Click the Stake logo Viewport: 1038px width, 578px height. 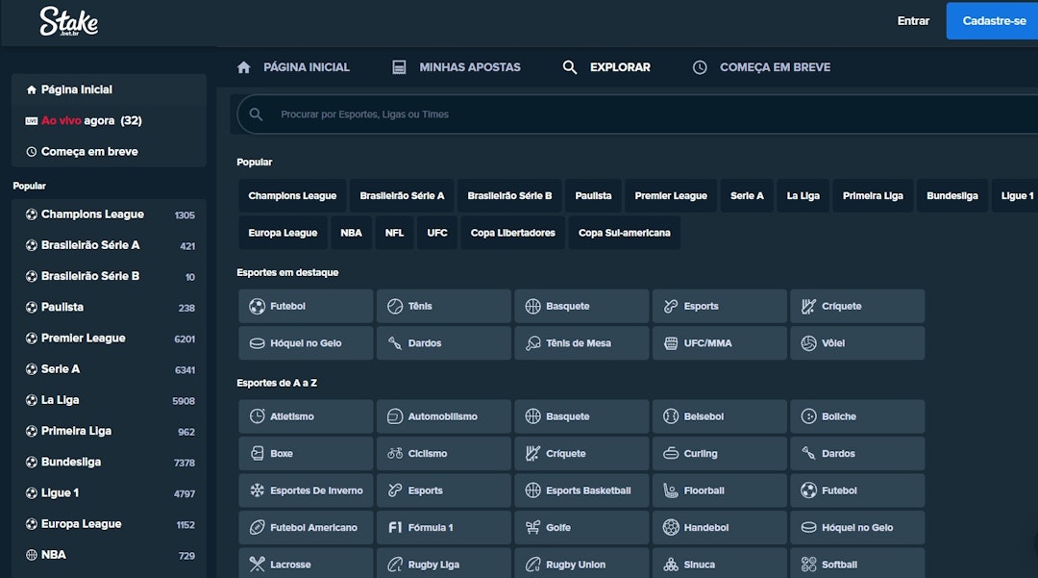(69, 21)
